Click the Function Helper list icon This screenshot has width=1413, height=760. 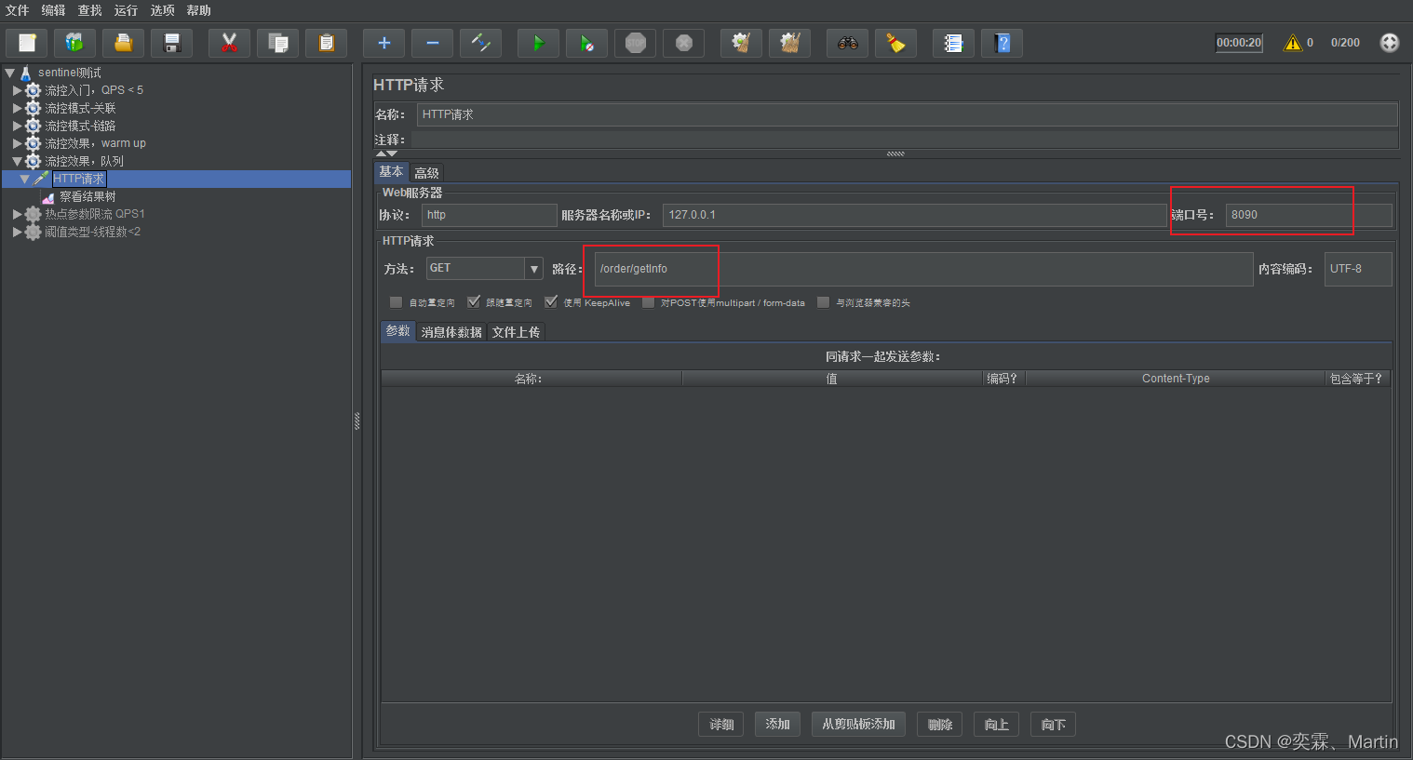(x=953, y=43)
